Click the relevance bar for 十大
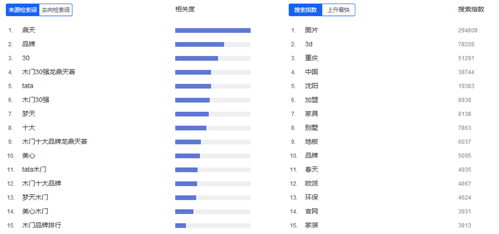The image size is (499, 234). click(x=213, y=128)
